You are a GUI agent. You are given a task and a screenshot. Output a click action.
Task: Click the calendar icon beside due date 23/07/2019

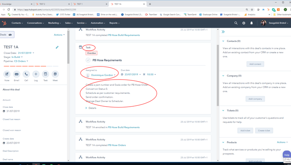click(x=122, y=74)
